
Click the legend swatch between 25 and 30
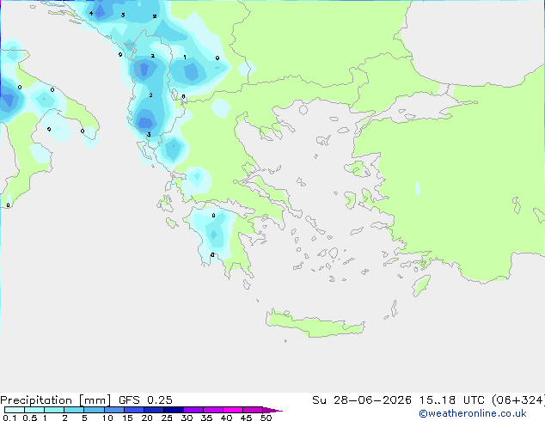[x=174, y=410]
